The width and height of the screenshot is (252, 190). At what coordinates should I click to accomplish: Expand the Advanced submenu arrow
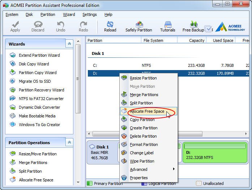(x=174, y=169)
